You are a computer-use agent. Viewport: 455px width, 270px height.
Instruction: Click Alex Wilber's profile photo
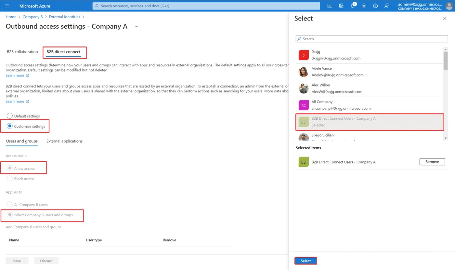click(304, 88)
